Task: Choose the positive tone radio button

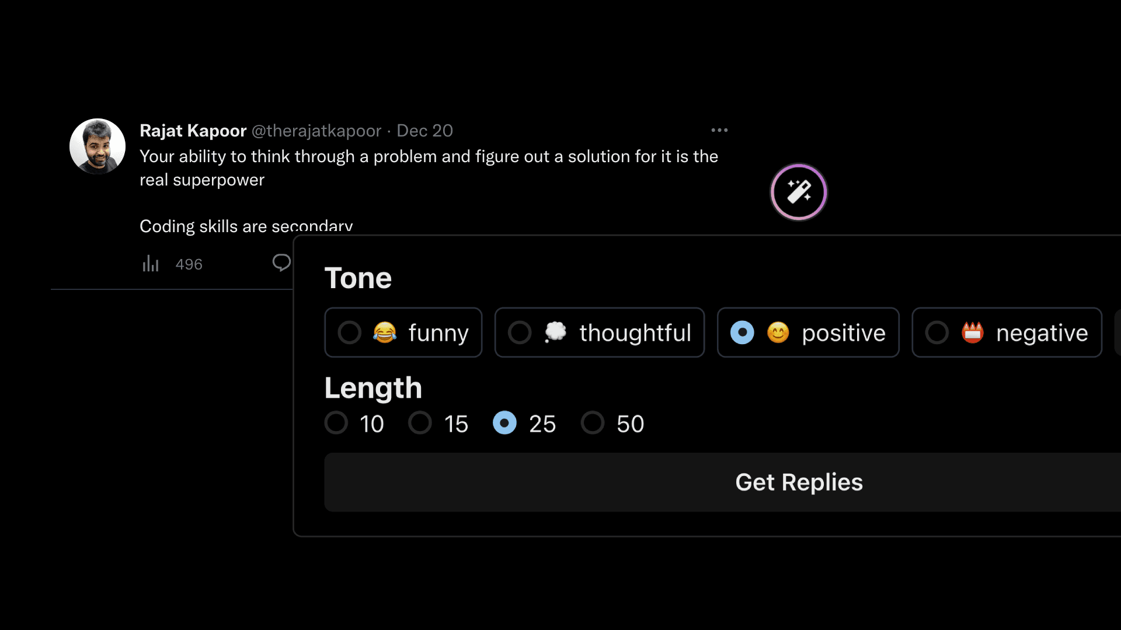Action: [742, 332]
